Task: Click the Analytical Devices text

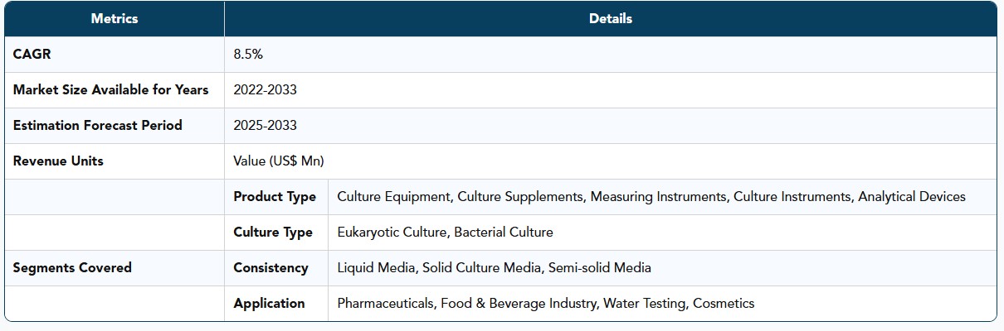Action: pyautogui.click(x=912, y=196)
